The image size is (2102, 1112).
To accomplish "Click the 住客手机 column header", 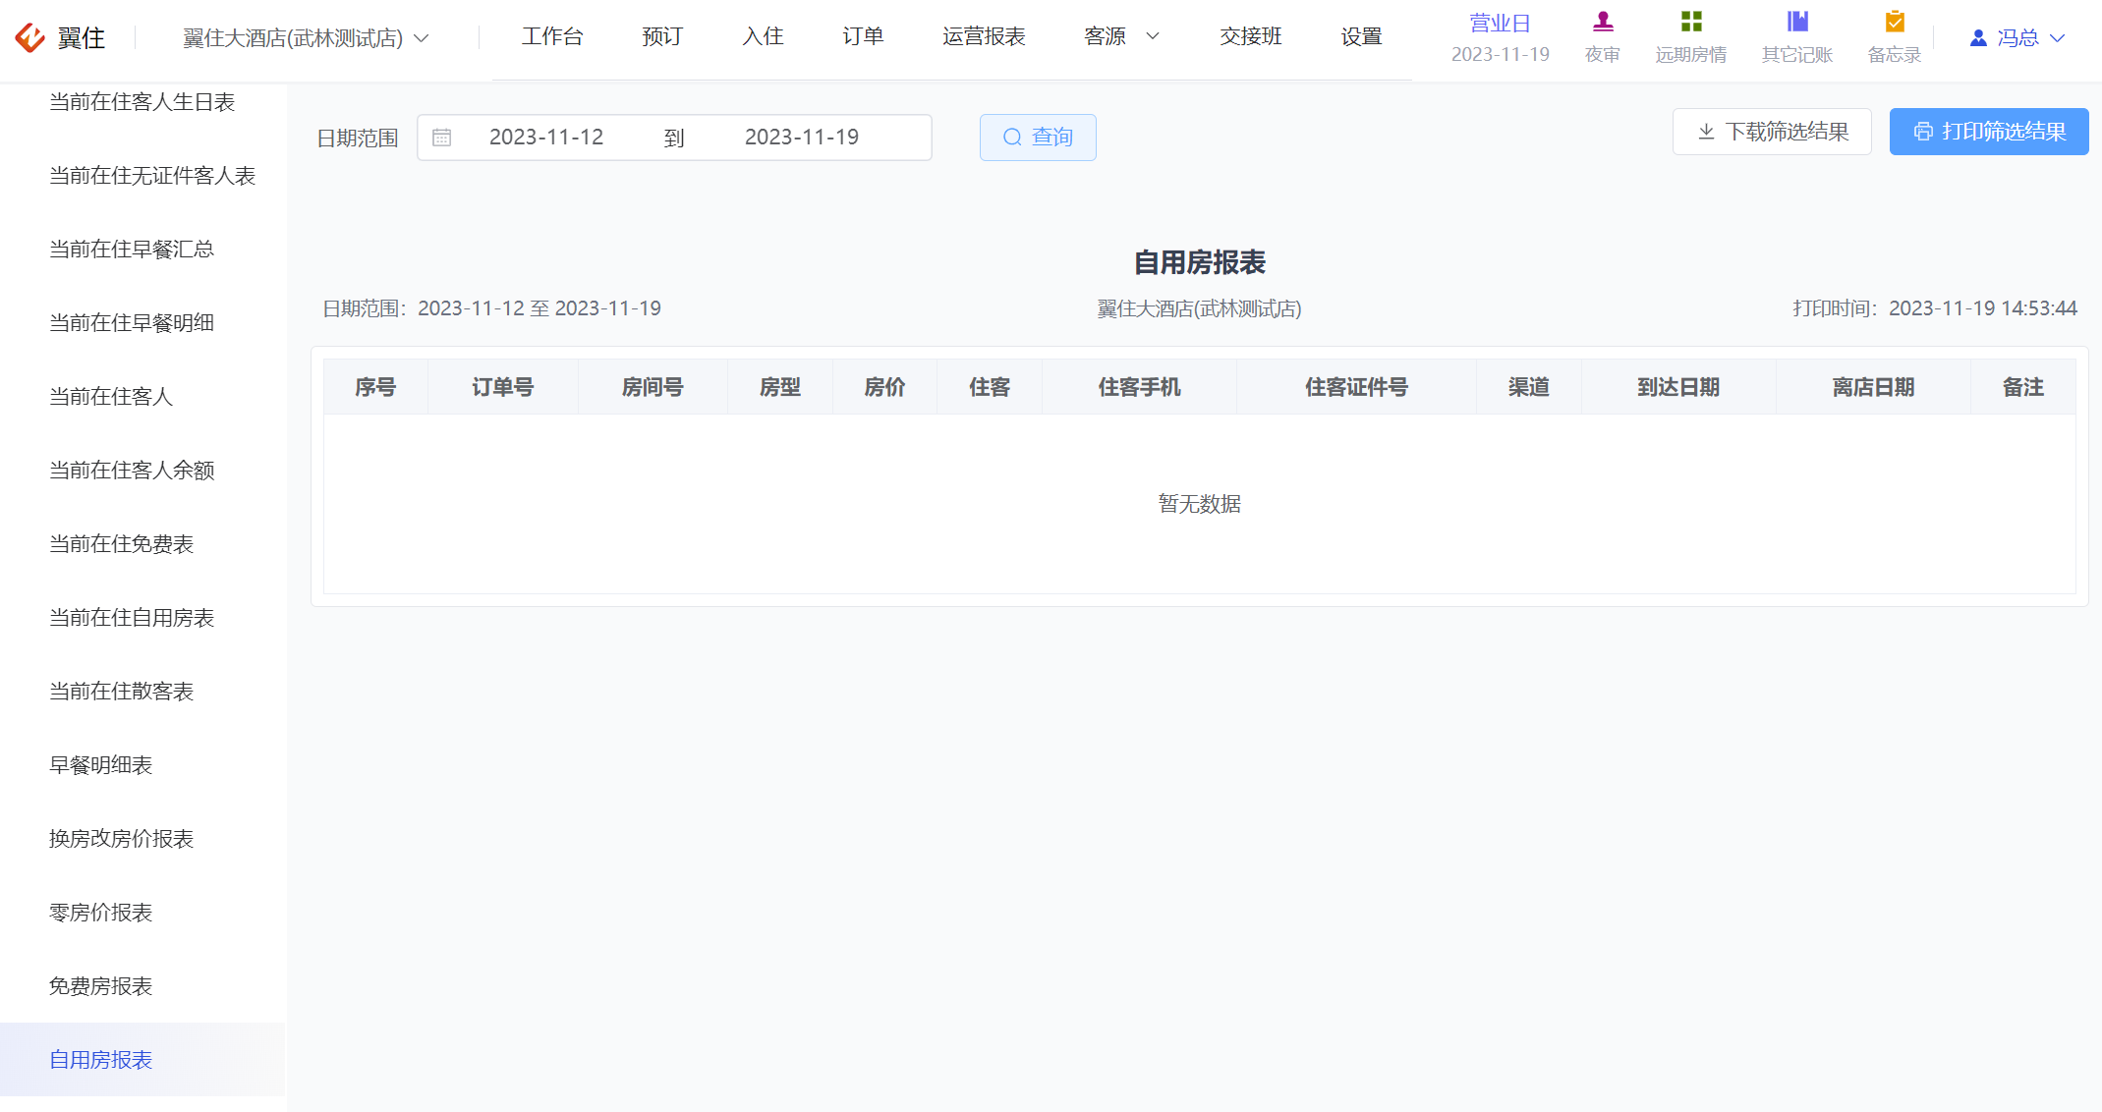I will coord(1139,387).
